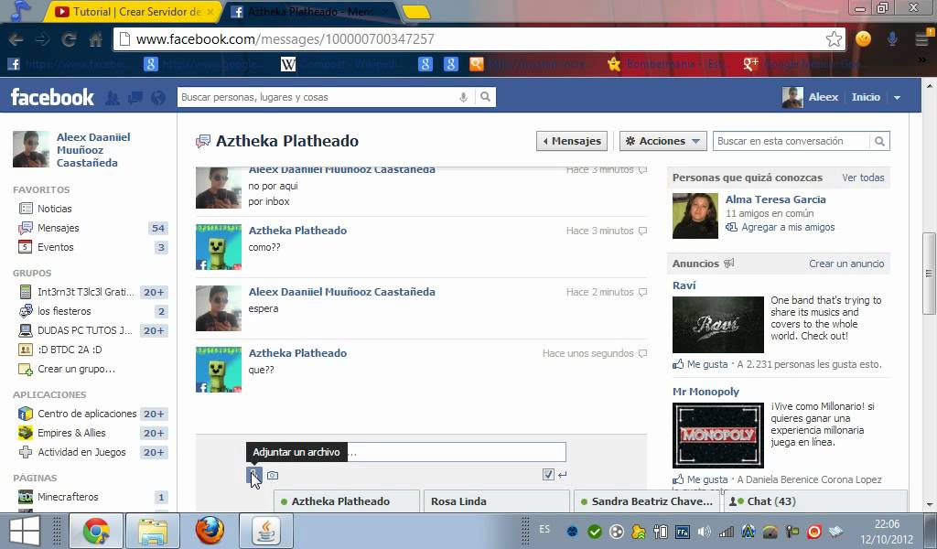Open Aleex profile in top bar
Screen dimensions: 937x549
coord(811,97)
